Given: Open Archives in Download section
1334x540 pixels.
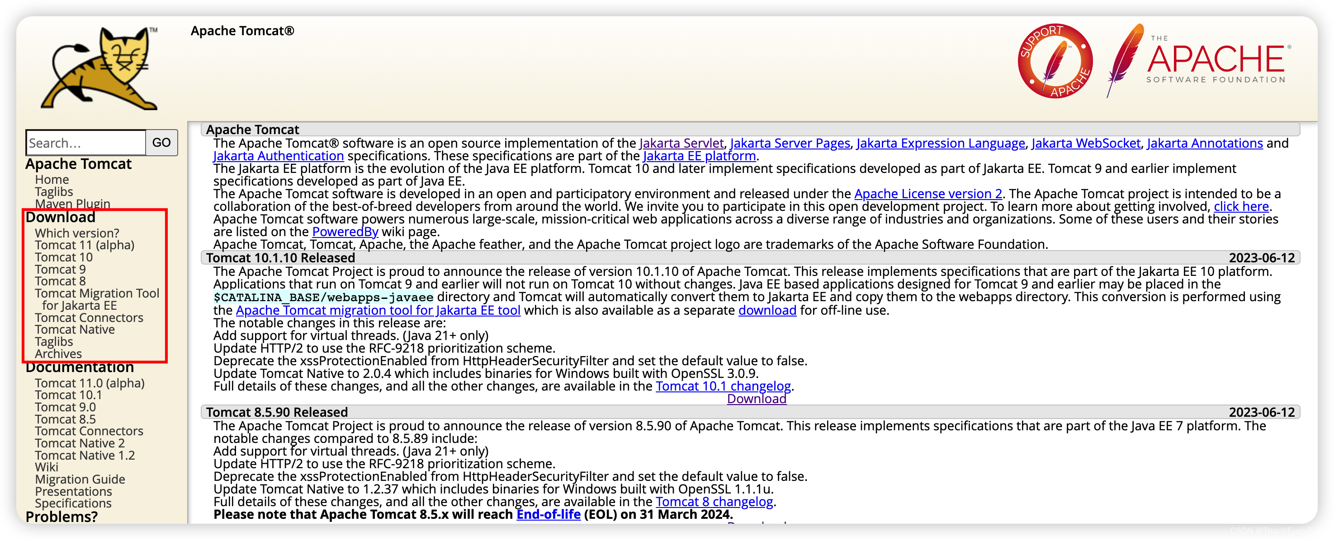Looking at the screenshot, I should tap(58, 354).
